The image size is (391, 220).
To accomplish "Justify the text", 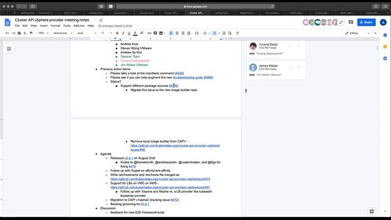I will (189, 33).
